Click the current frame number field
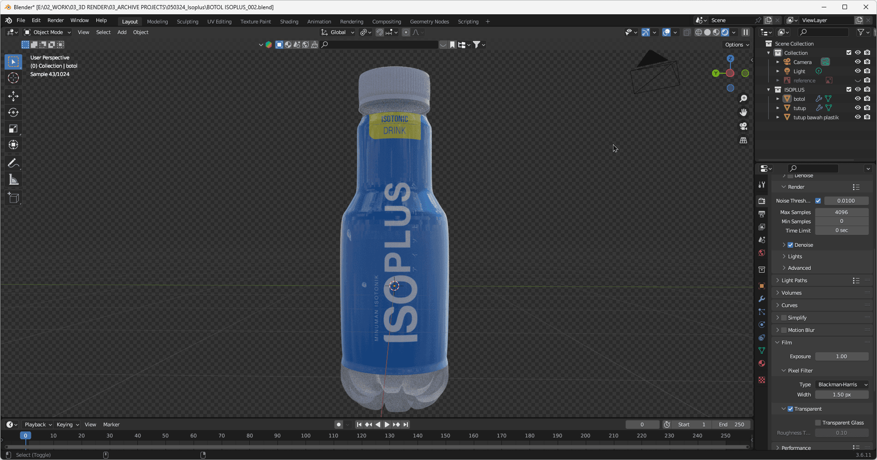Image resolution: width=877 pixels, height=460 pixels. tap(642, 425)
